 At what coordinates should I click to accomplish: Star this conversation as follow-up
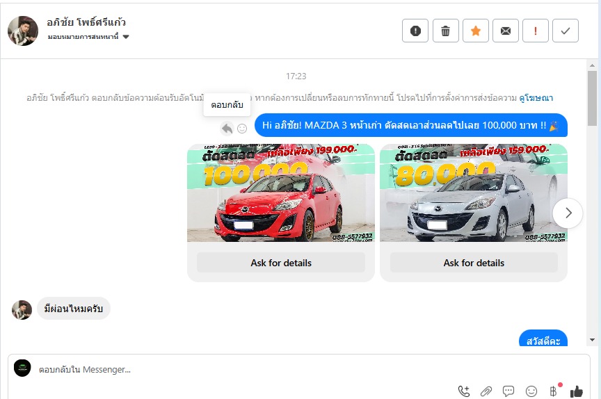476,31
